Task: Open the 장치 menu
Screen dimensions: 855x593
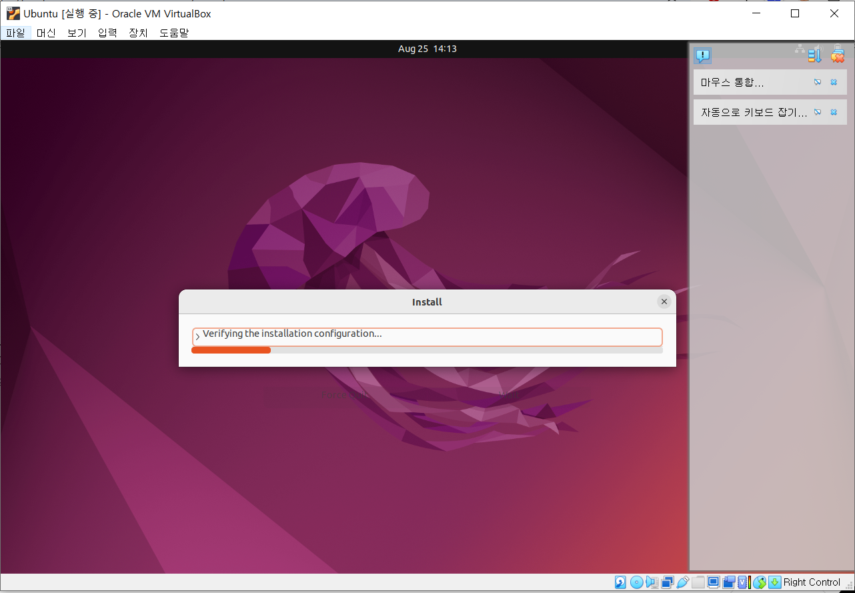Action: [138, 32]
